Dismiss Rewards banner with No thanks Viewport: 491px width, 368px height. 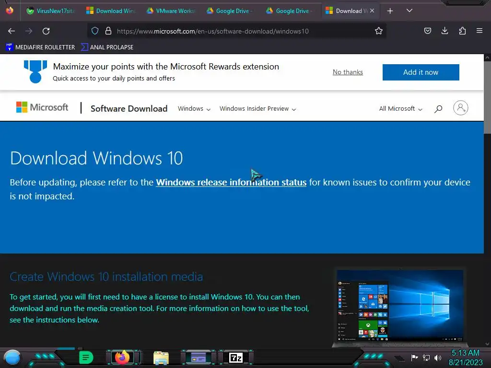(348, 72)
